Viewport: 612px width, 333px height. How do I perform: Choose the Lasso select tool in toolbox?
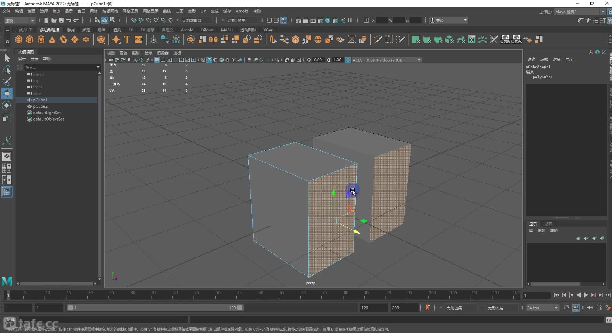pyautogui.click(x=7, y=70)
